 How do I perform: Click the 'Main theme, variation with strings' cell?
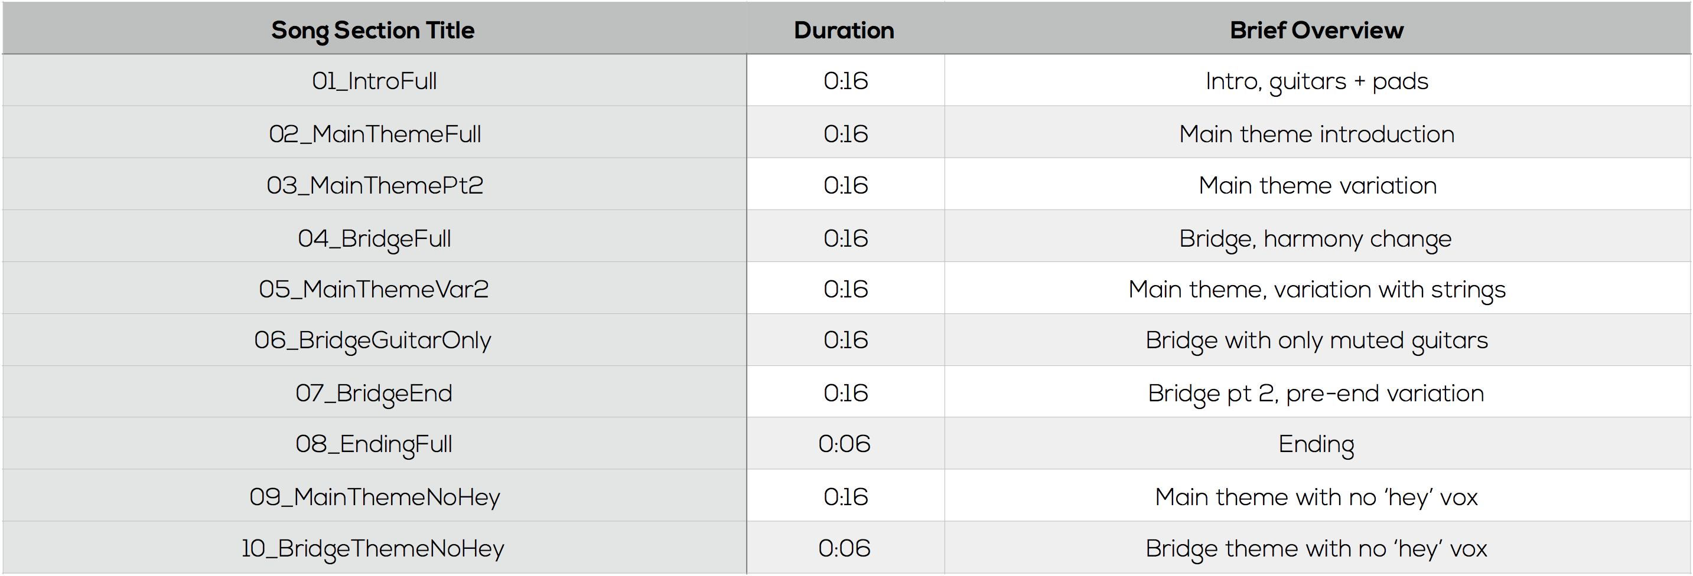[1317, 289]
